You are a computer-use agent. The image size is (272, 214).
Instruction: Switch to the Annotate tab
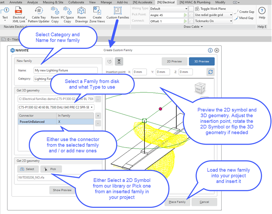[16, 2]
